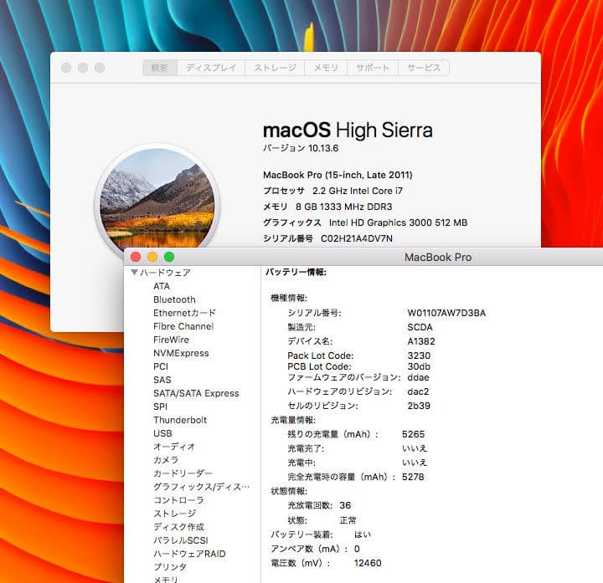
Task: Click the MacBook Pro window title
Action: pyautogui.click(x=438, y=258)
